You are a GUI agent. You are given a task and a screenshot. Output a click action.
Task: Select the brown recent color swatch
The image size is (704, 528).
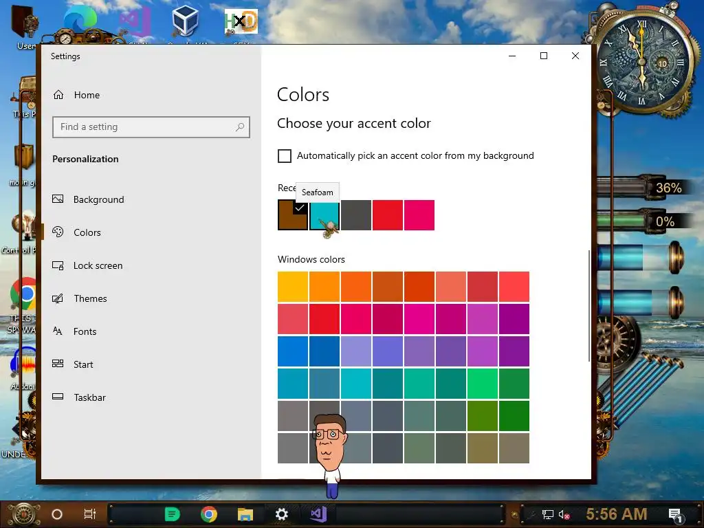[293, 215]
